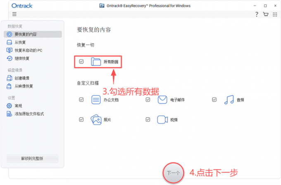Click the 电子邮件 envelope icon
Viewport: 281px width, 185px height.
pyautogui.click(x=162, y=100)
